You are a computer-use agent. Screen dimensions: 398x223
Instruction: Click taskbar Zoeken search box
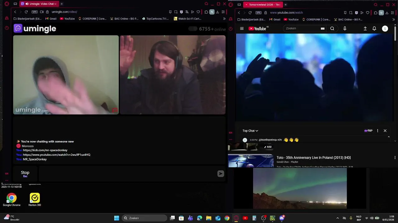(x=144, y=218)
